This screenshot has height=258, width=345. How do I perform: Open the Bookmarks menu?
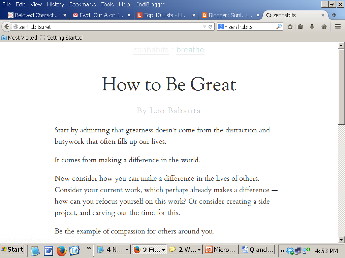click(x=83, y=4)
